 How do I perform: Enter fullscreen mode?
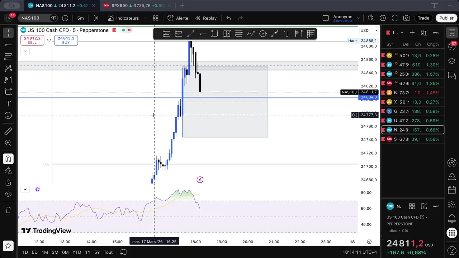click(395, 18)
